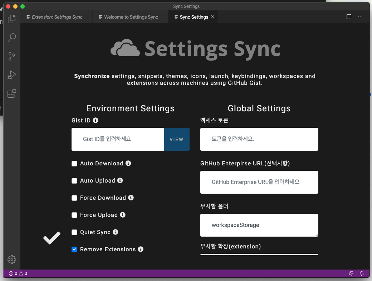Click the Force Upload info icon
This screenshot has height=281, width=372.
123,215
